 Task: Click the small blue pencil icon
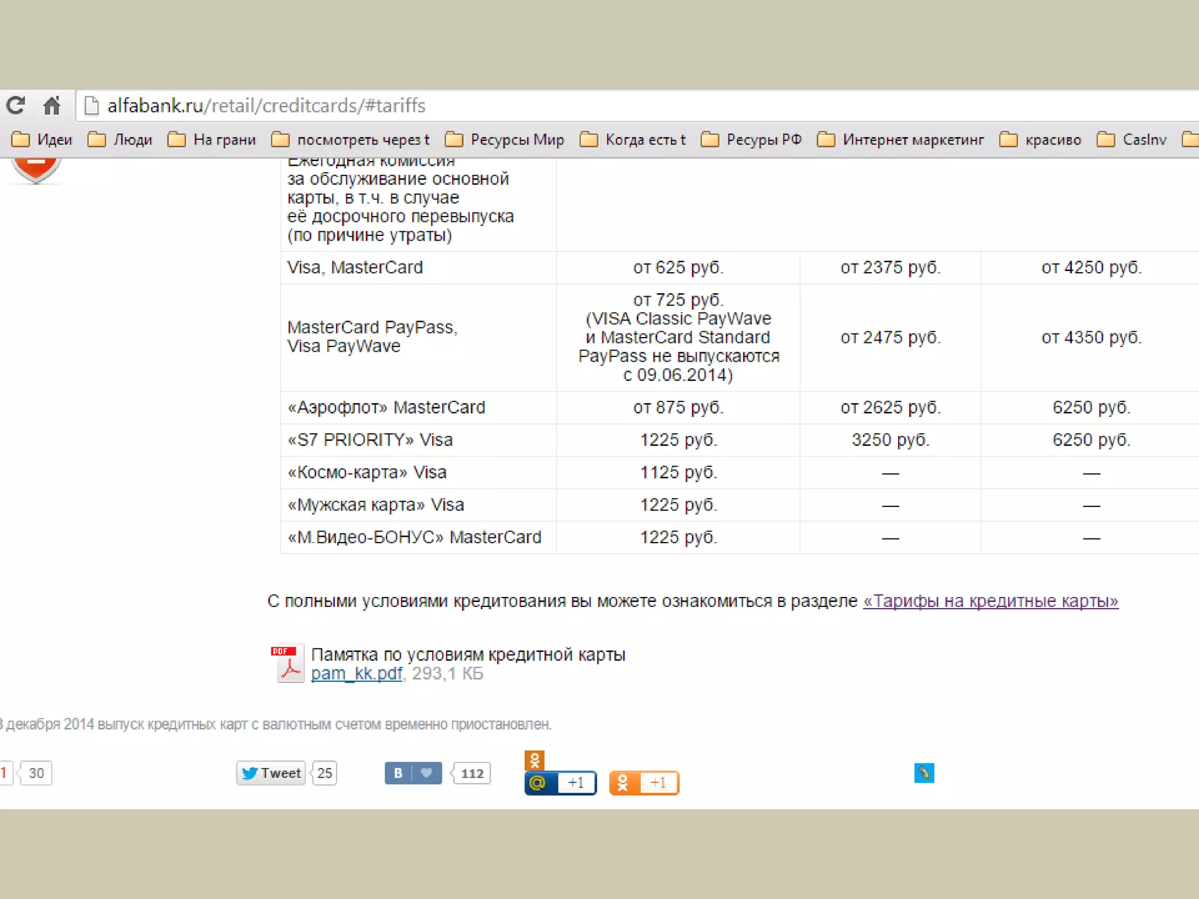[x=924, y=773]
